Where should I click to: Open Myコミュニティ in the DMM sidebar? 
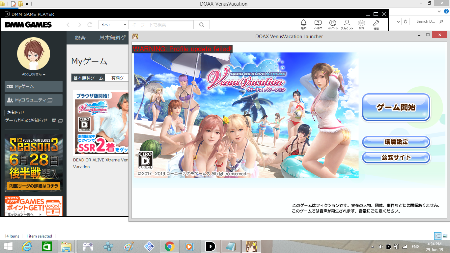(x=34, y=100)
